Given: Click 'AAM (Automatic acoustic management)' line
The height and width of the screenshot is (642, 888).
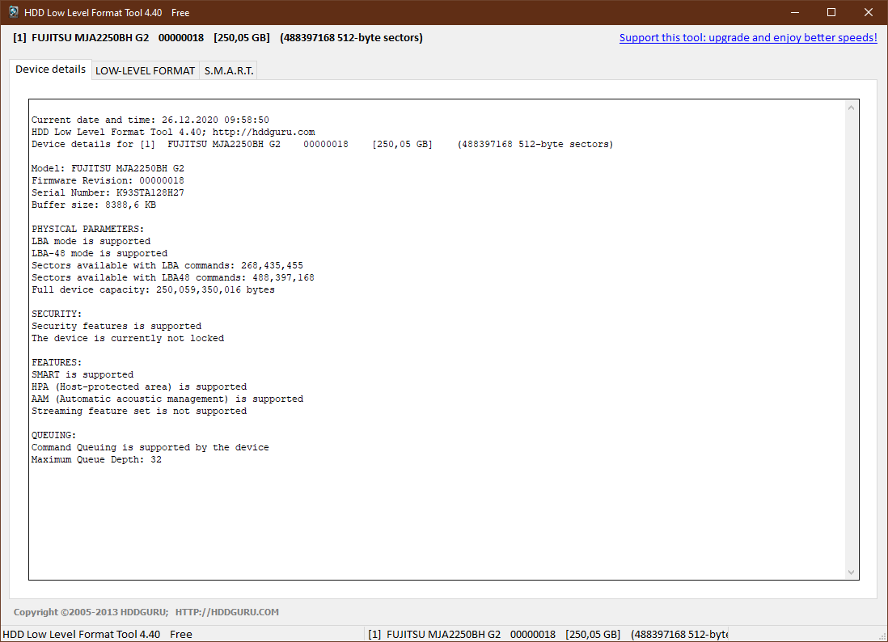Looking at the screenshot, I should coord(167,399).
